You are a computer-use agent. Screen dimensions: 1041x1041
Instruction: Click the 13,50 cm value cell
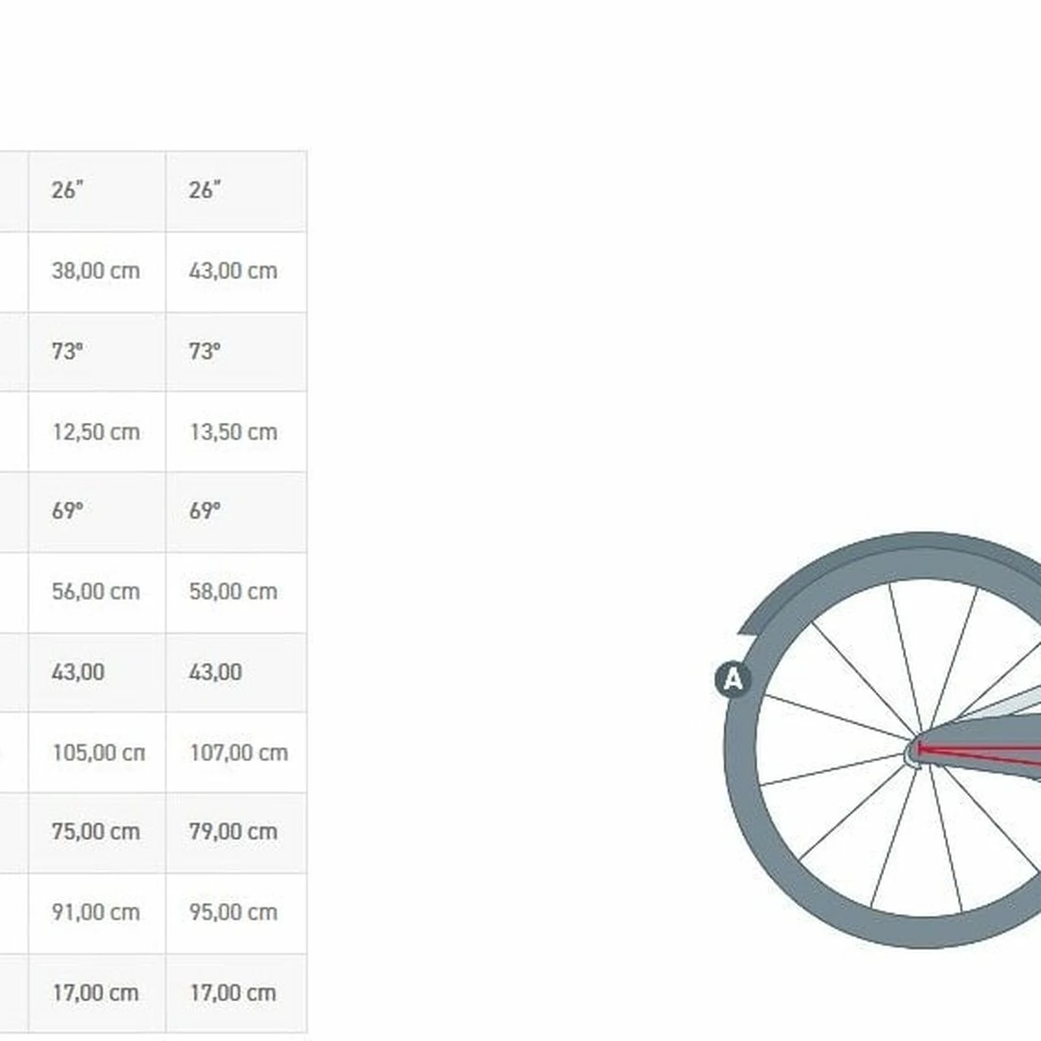[233, 432]
